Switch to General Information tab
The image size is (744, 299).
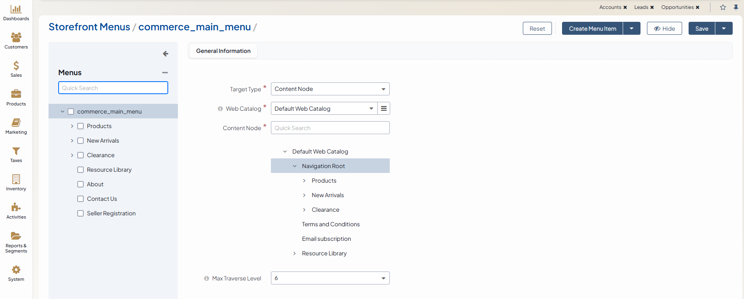pos(223,51)
